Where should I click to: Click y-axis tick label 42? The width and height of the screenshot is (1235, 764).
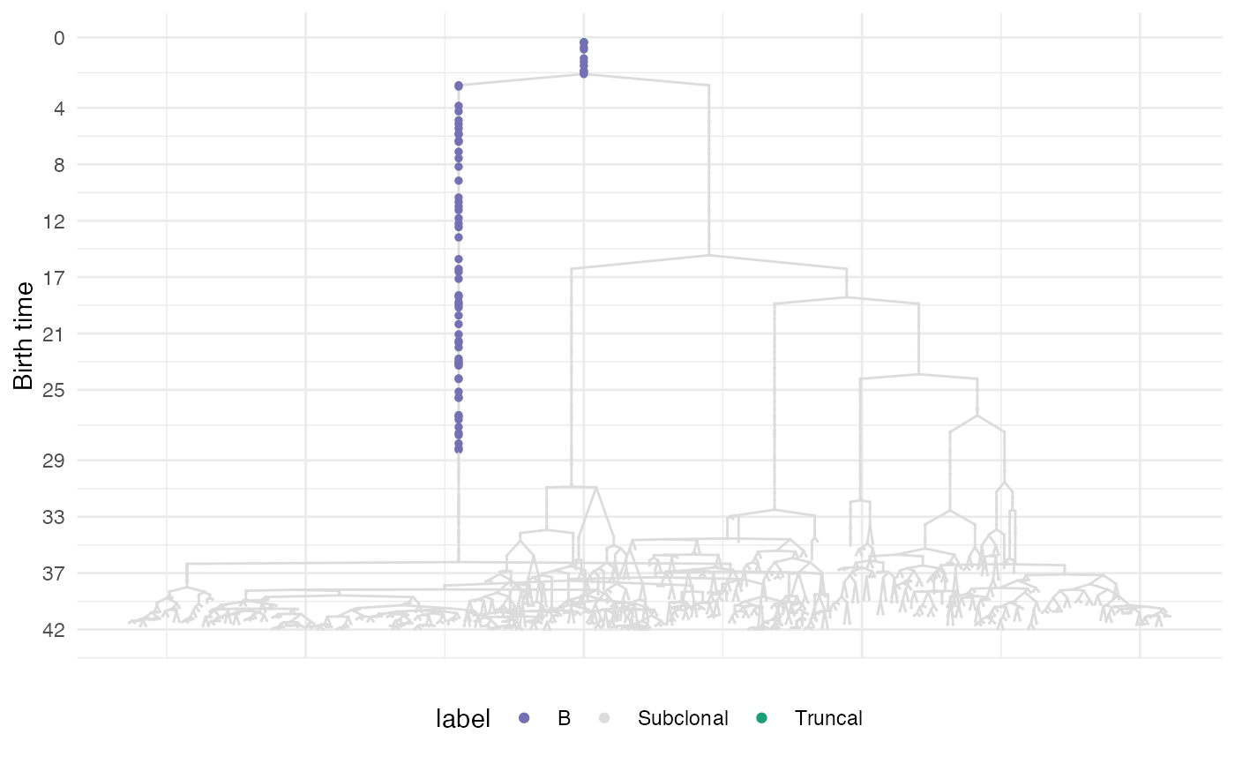click(x=55, y=630)
